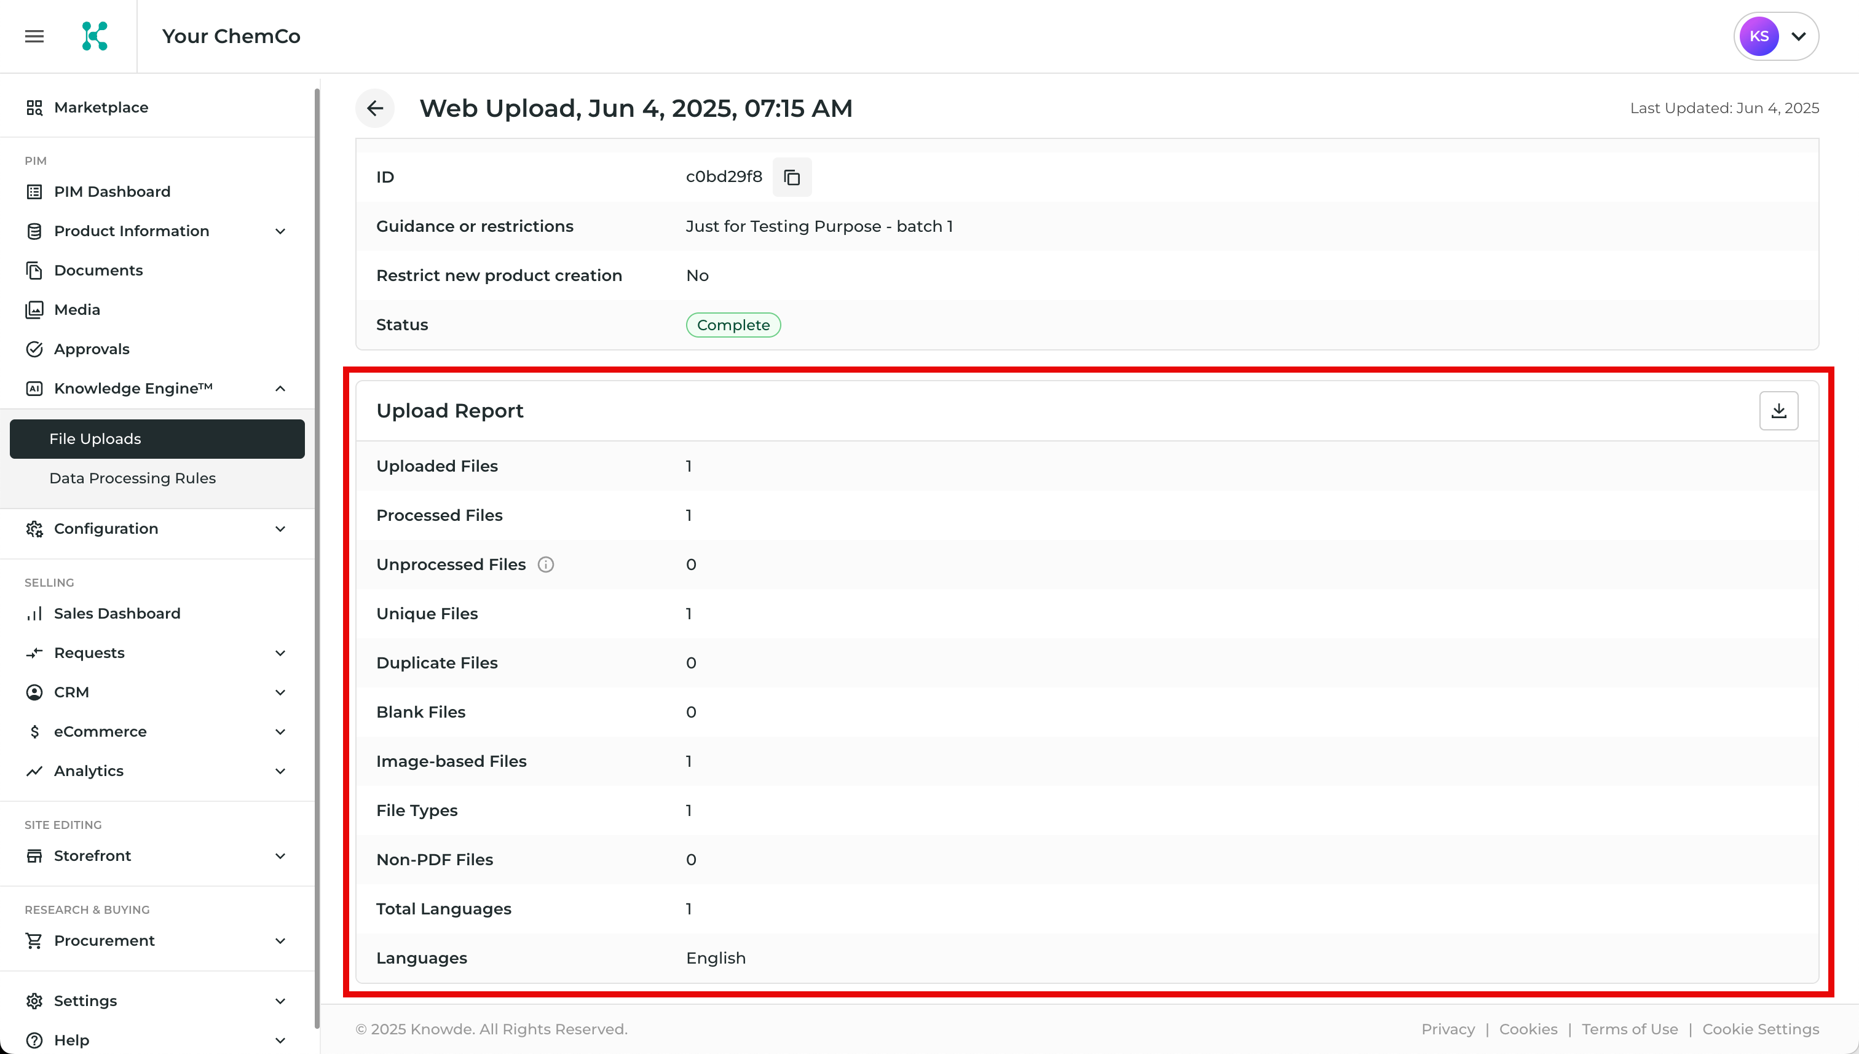Image resolution: width=1859 pixels, height=1054 pixels.
Task: Copy the upload ID c0bd29f8
Action: [x=792, y=177]
